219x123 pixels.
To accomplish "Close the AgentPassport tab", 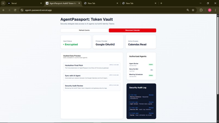I will tap(79, 3).
